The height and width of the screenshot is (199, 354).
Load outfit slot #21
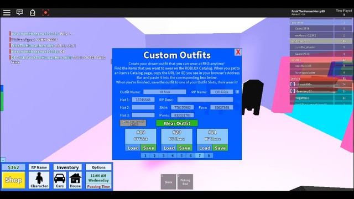(205, 148)
